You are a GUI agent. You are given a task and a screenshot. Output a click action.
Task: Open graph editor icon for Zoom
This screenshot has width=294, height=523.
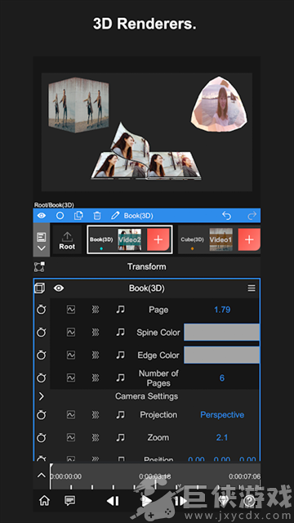(71, 438)
